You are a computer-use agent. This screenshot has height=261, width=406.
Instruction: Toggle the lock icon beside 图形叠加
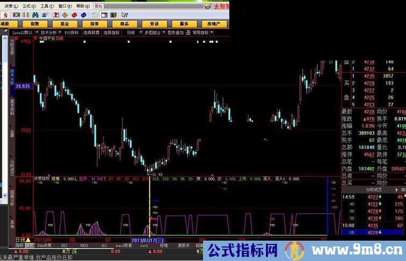click(x=188, y=32)
